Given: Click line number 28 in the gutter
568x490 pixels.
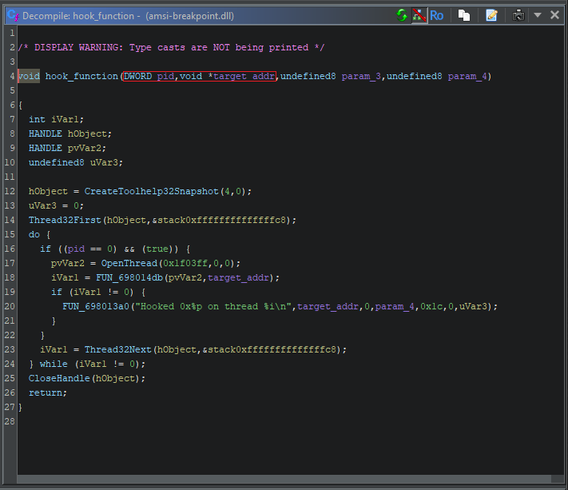Looking at the screenshot, I should click(x=10, y=421).
